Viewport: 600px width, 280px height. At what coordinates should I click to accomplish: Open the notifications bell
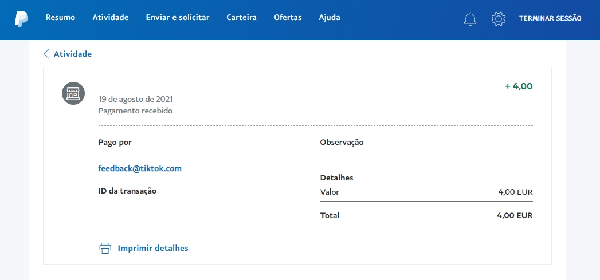coord(470,19)
